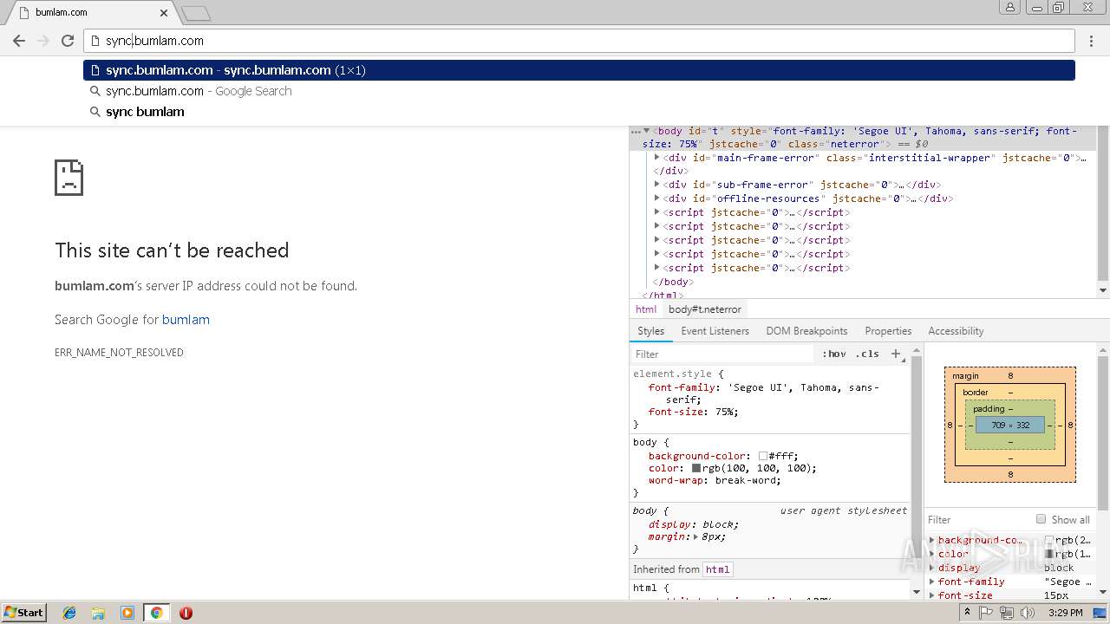The image size is (1110, 624).
Task: Open a new tab with blank tab button
Action: click(x=197, y=13)
